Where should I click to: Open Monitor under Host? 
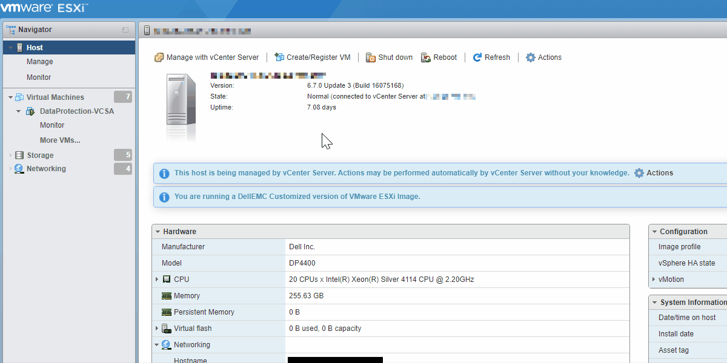point(39,77)
